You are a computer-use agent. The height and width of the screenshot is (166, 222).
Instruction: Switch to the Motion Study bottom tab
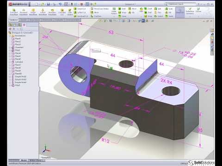(x=37, y=160)
